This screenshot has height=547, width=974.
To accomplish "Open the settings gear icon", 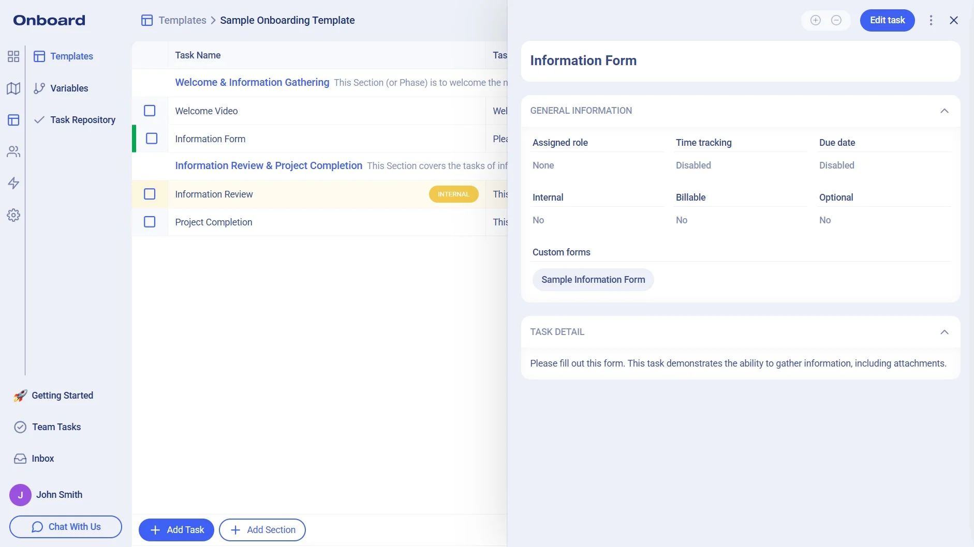I will tap(13, 215).
